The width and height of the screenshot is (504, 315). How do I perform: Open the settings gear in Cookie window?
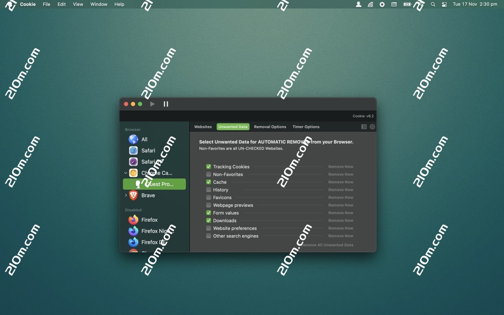point(372,127)
